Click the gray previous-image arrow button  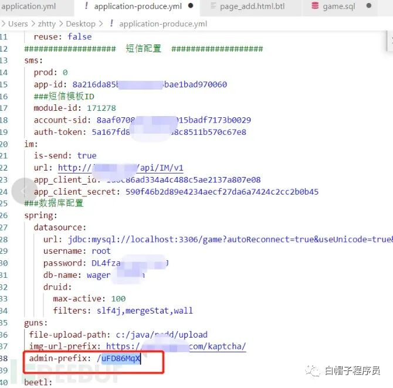(x=25, y=191)
